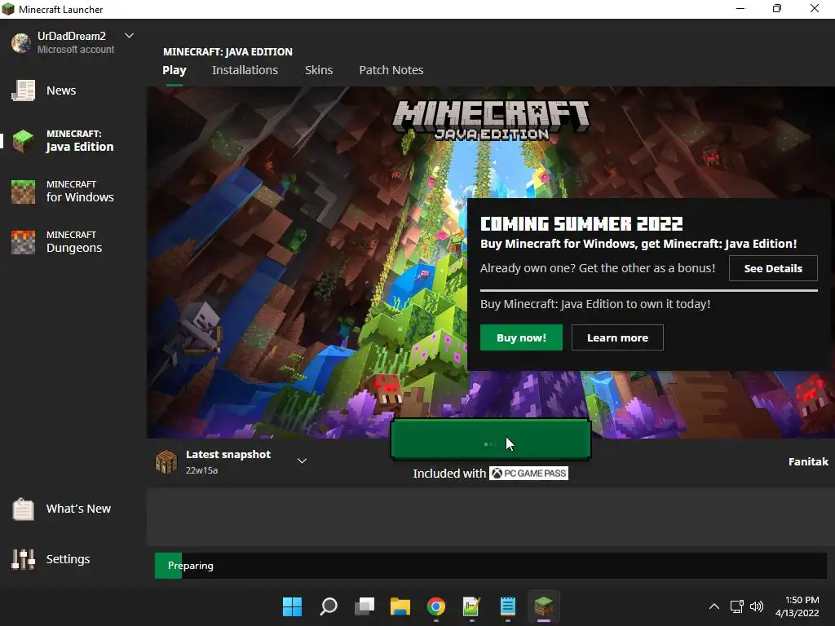Viewport: 835px width, 626px height.
Task: Click the Fanitak player name
Action: (x=808, y=462)
